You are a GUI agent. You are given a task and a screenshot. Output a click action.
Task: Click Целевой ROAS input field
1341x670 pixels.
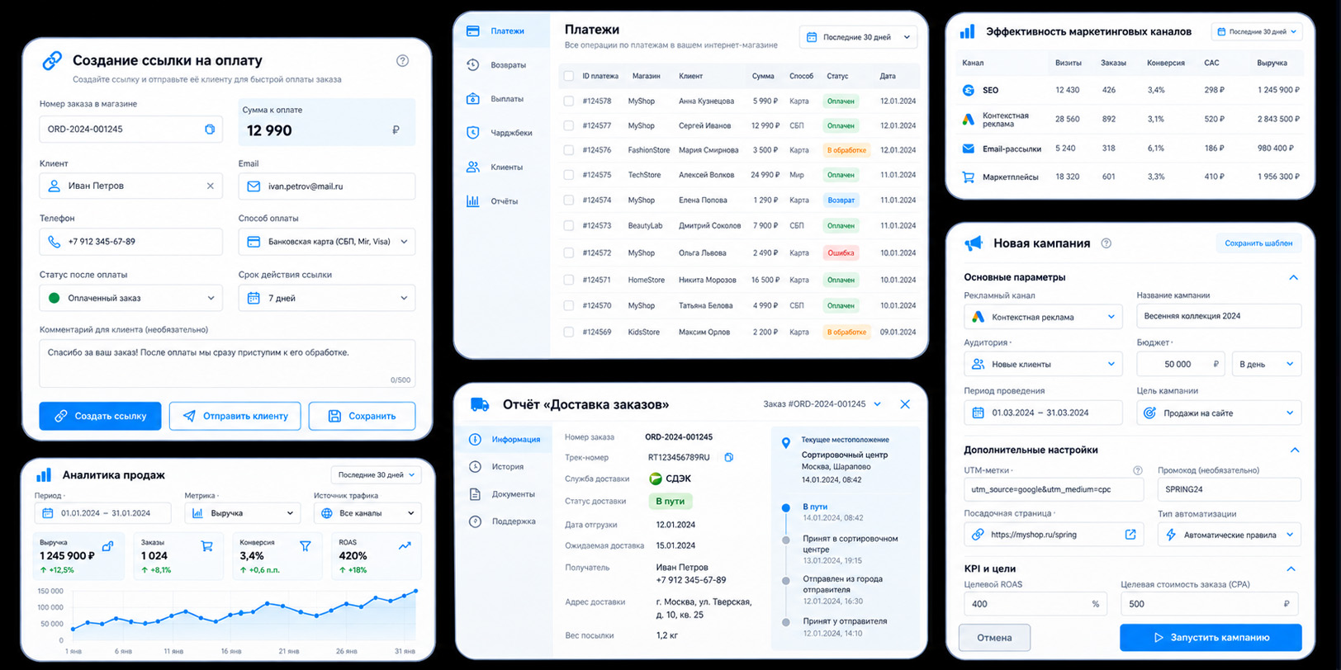(x=1035, y=604)
